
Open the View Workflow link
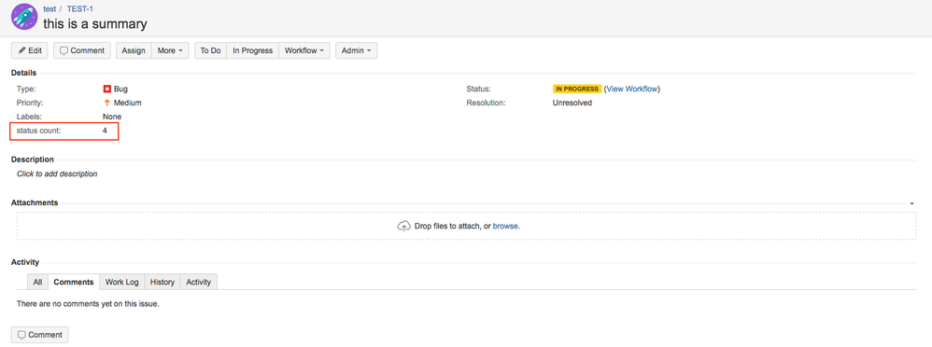632,90
